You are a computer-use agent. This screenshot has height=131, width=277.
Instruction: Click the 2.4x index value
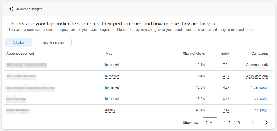point(226,110)
